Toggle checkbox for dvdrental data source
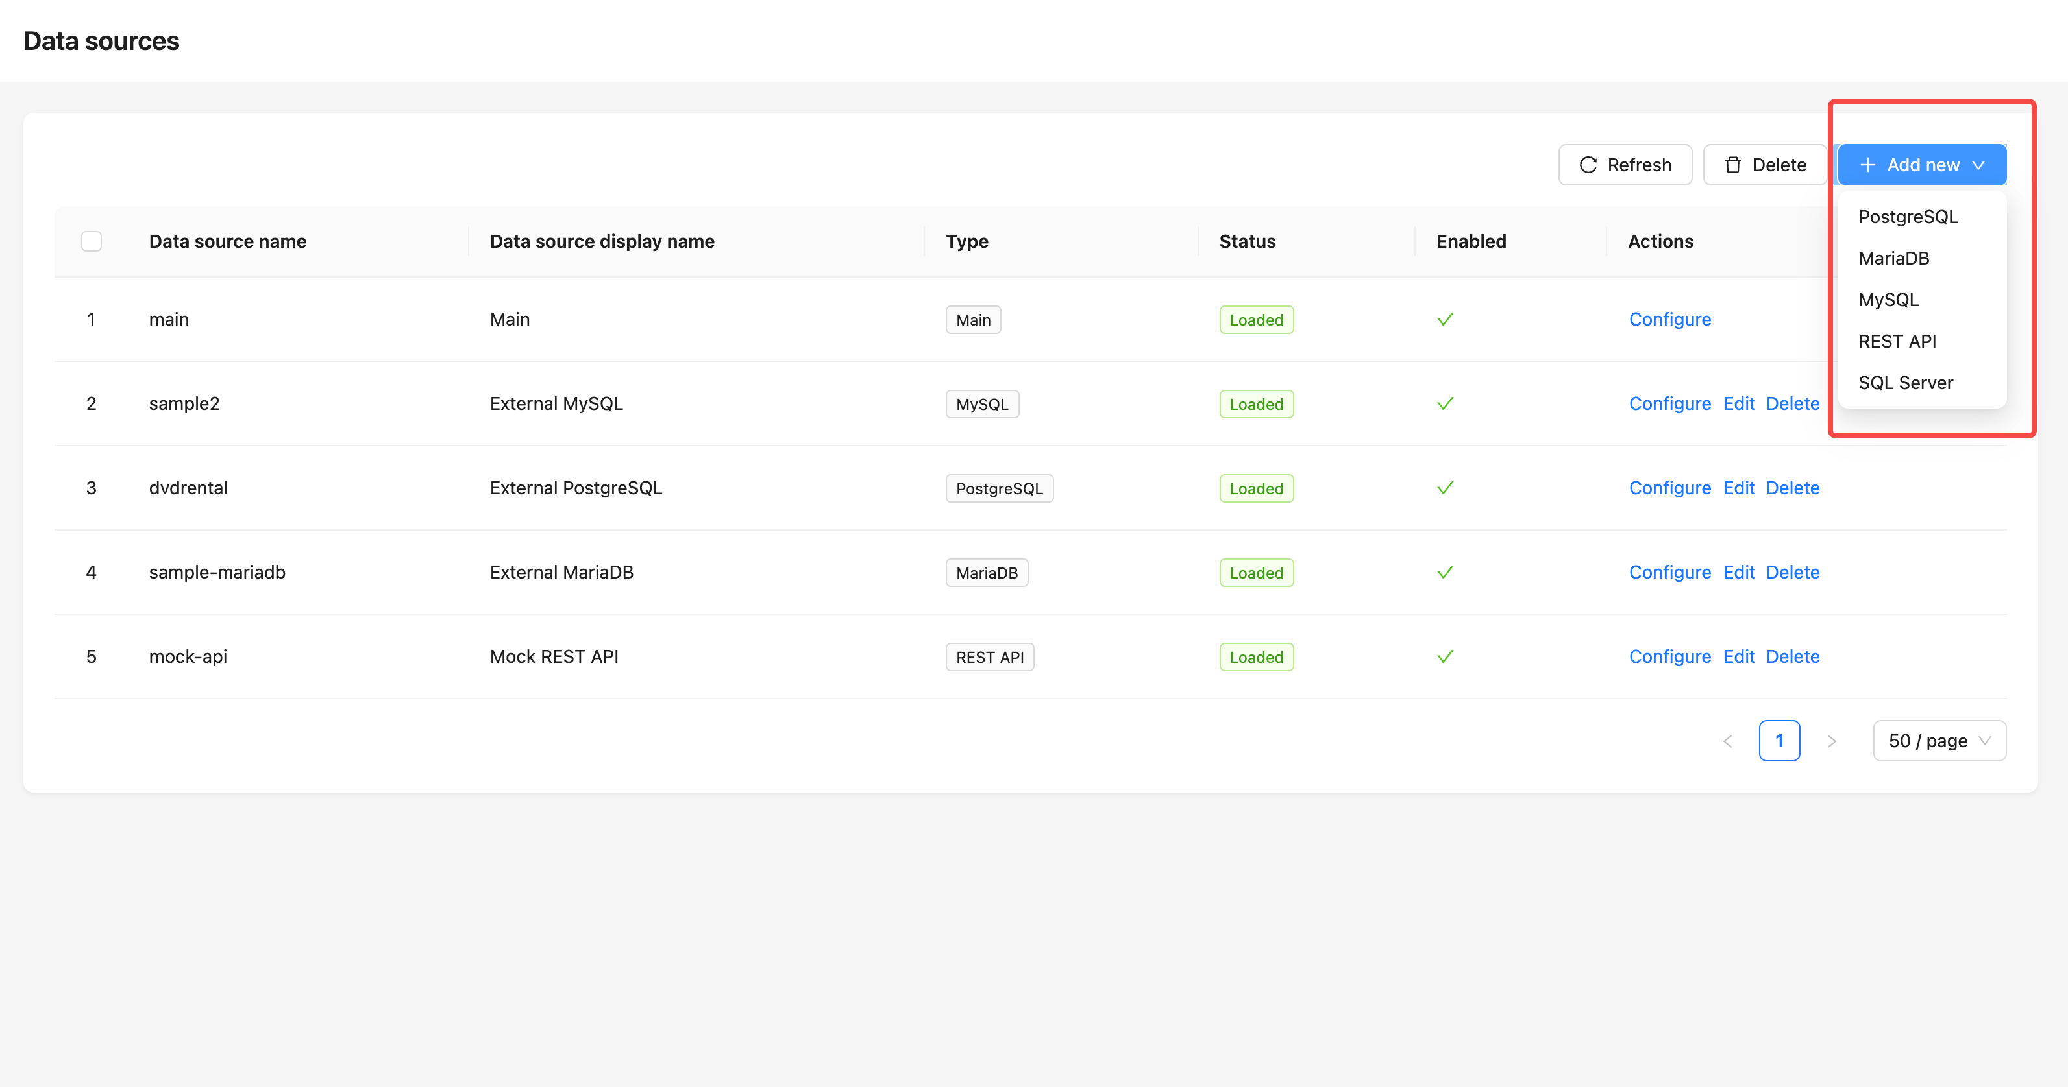2068x1087 pixels. (x=93, y=488)
